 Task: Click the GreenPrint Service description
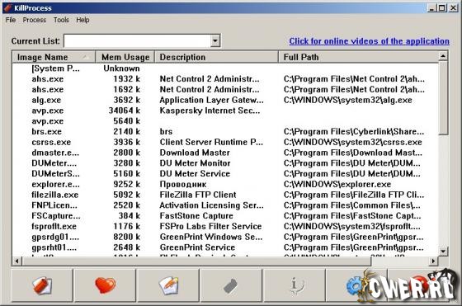pos(197,247)
